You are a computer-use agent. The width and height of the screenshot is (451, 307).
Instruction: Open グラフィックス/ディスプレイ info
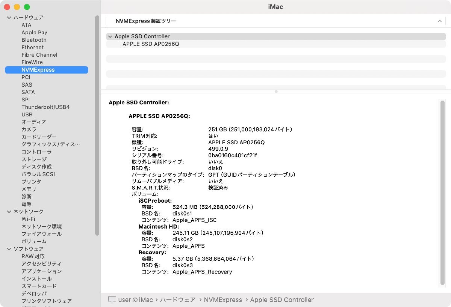(x=51, y=144)
